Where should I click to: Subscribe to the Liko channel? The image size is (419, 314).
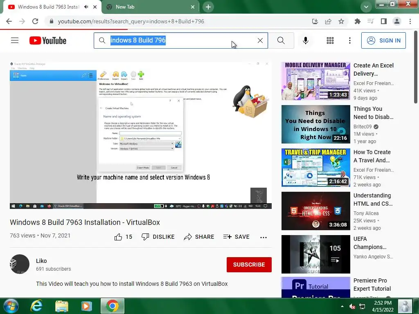tap(249, 265)
